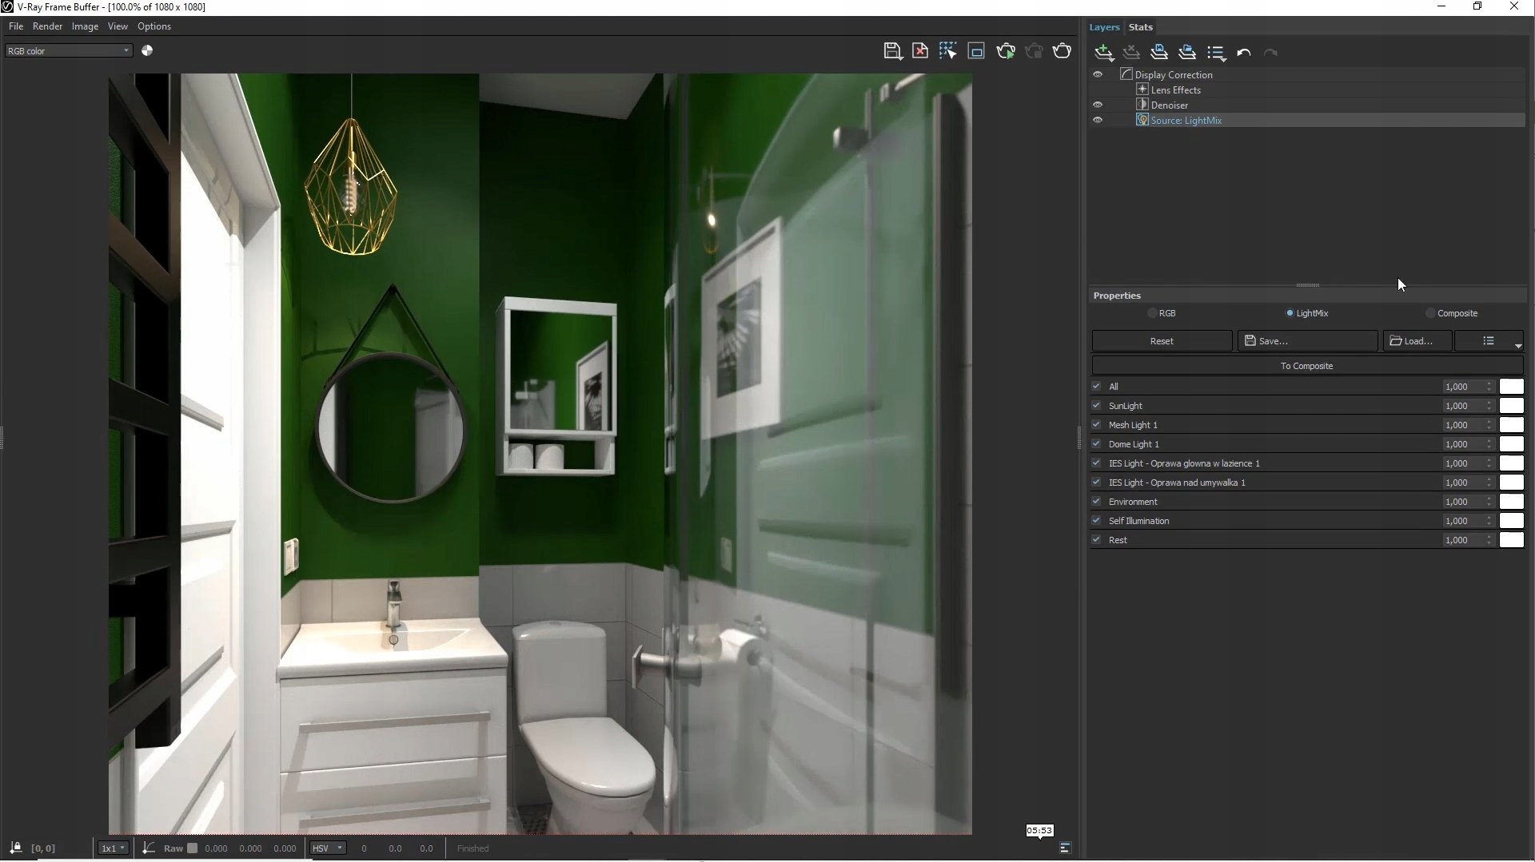Toggle the mono/color channel circle icon
The height and width of the screenshot is (862, 1535).
click(147, 50)
